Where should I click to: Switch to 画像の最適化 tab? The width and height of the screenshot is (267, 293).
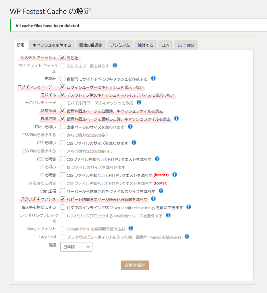coord(91,45)
